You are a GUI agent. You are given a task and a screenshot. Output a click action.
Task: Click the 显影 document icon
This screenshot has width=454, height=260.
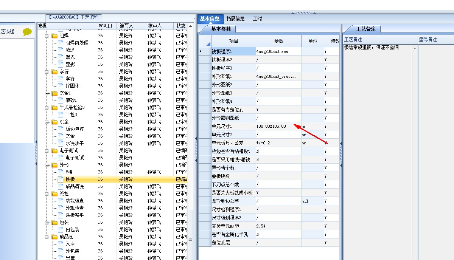(x=61, y=65)
